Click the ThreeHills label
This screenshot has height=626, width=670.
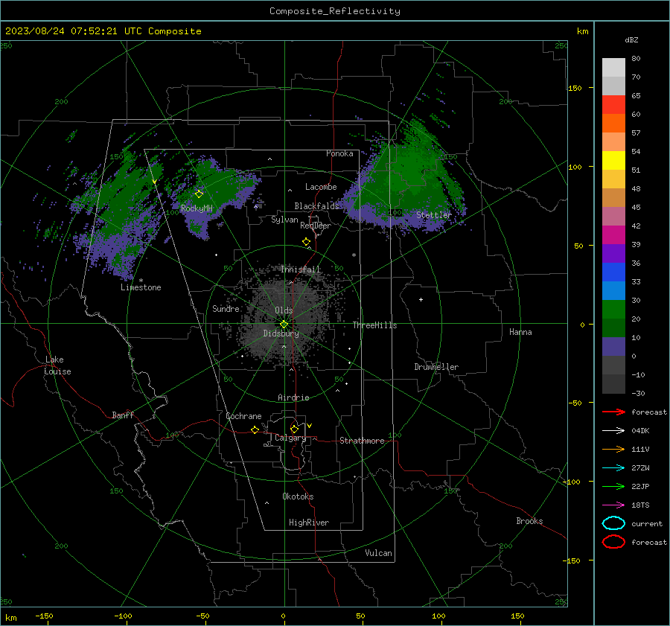tap(374, 325)
